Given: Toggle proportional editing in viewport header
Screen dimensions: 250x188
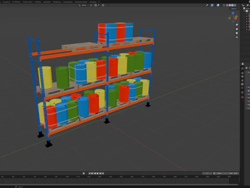Looking at the screenshot, I should point(103,5).
